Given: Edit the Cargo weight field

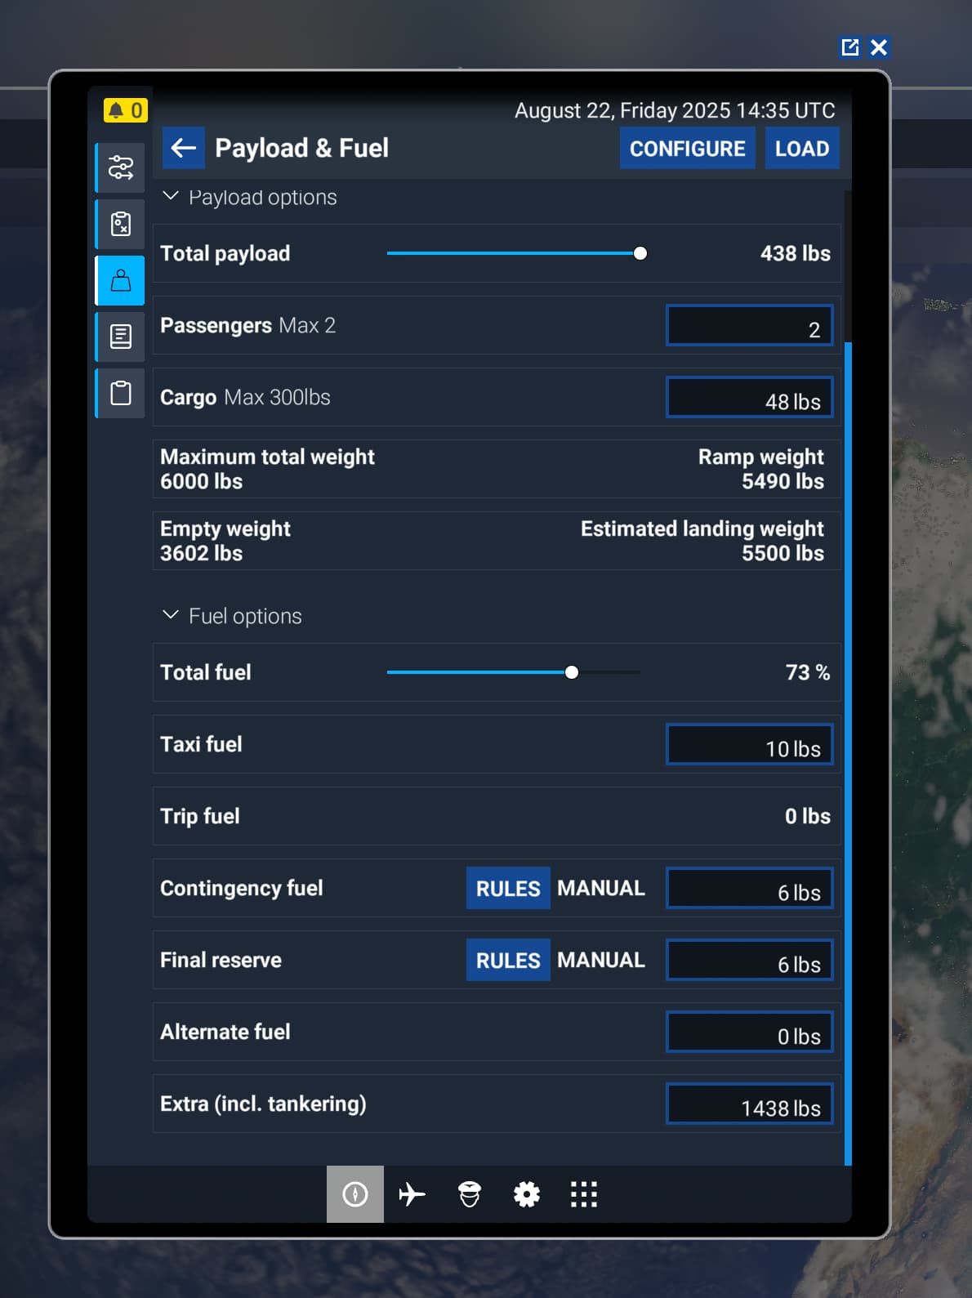Looking at the screenshot, I should coord(750,398).
